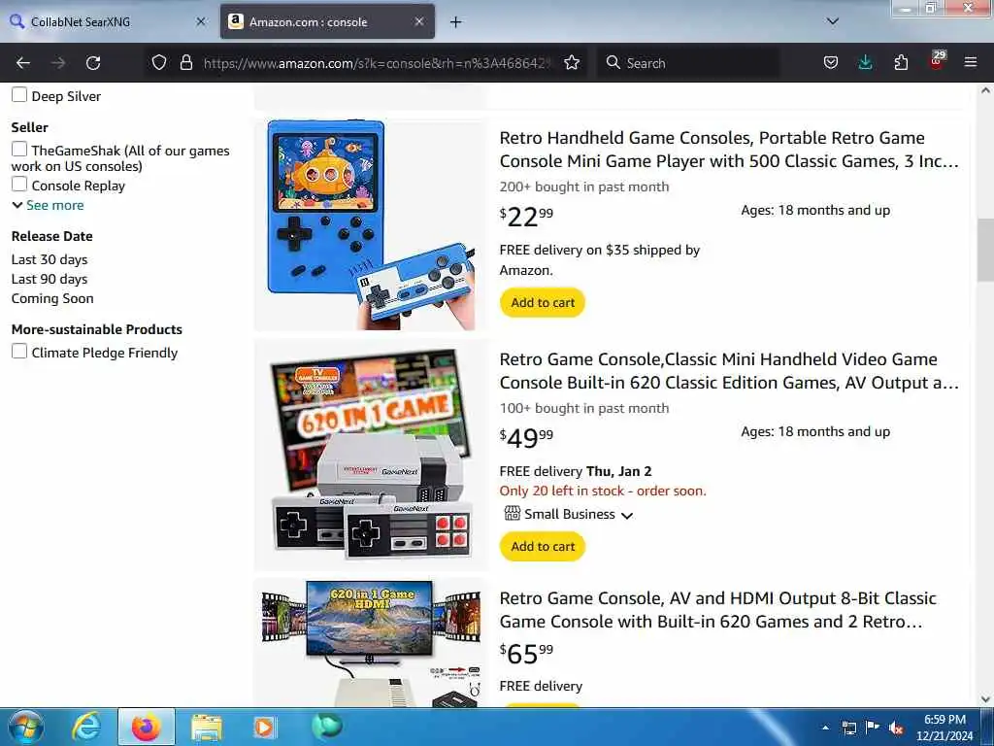This screenshot has height=746, width=994.
Task: Expand the Small Business dropdown
Action: point(569,514)
